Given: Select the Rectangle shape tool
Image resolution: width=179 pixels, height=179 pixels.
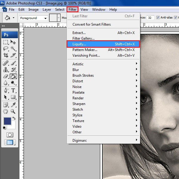Looking at the screenshot, I should (x=13, y=97).
